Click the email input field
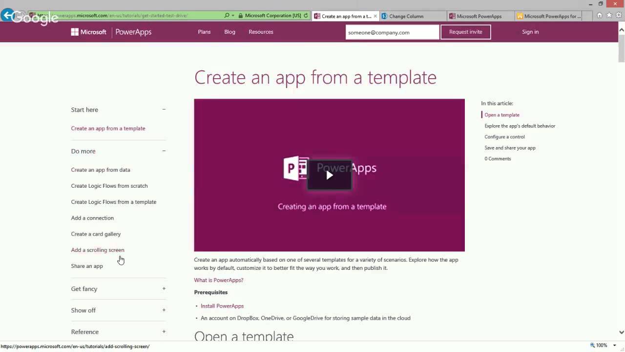The height and width of the screenshot is (352, 625). 392,32
